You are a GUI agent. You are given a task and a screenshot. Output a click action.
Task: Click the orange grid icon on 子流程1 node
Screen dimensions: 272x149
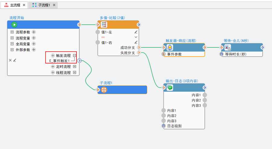click(104, 90)
